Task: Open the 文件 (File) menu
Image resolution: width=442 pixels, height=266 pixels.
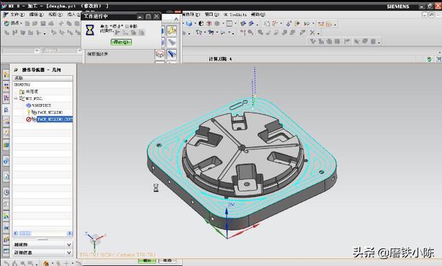Action: click(x=15, y=14)
